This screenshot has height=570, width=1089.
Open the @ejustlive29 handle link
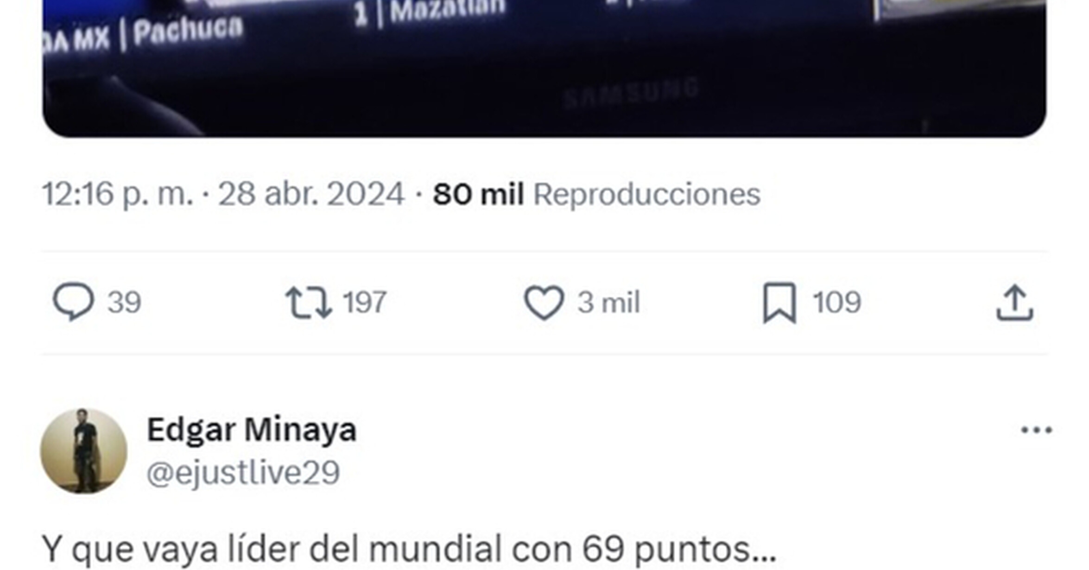coord(243,473)
